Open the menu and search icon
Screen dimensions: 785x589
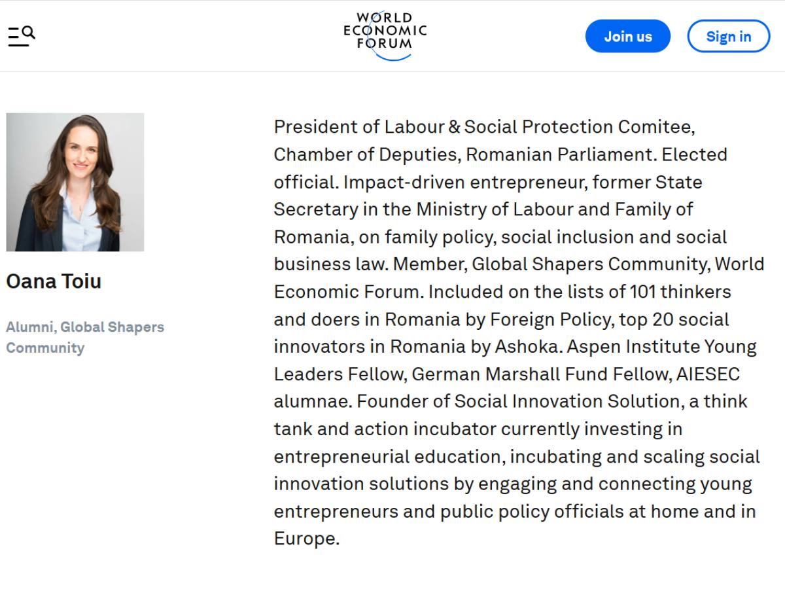tap(22, 36)
